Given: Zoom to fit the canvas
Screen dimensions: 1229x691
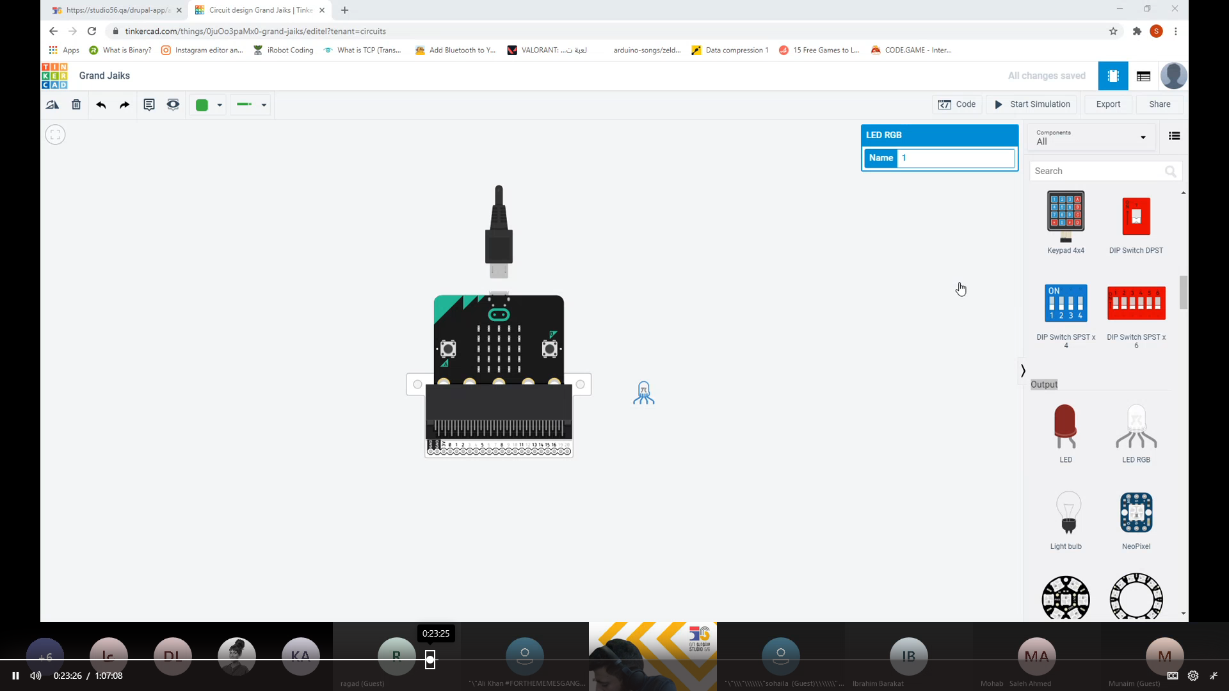Looking at the screenshot, I should pos(55,134).
